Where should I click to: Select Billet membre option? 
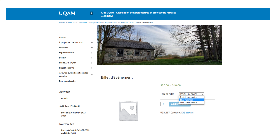point(191,100)
